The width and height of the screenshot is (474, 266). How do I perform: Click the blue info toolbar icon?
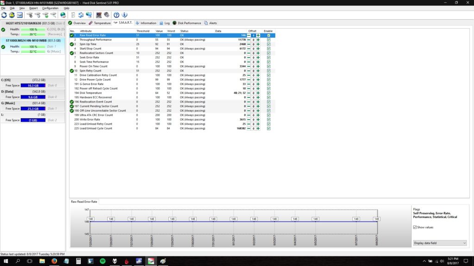[x=124, y=15]
